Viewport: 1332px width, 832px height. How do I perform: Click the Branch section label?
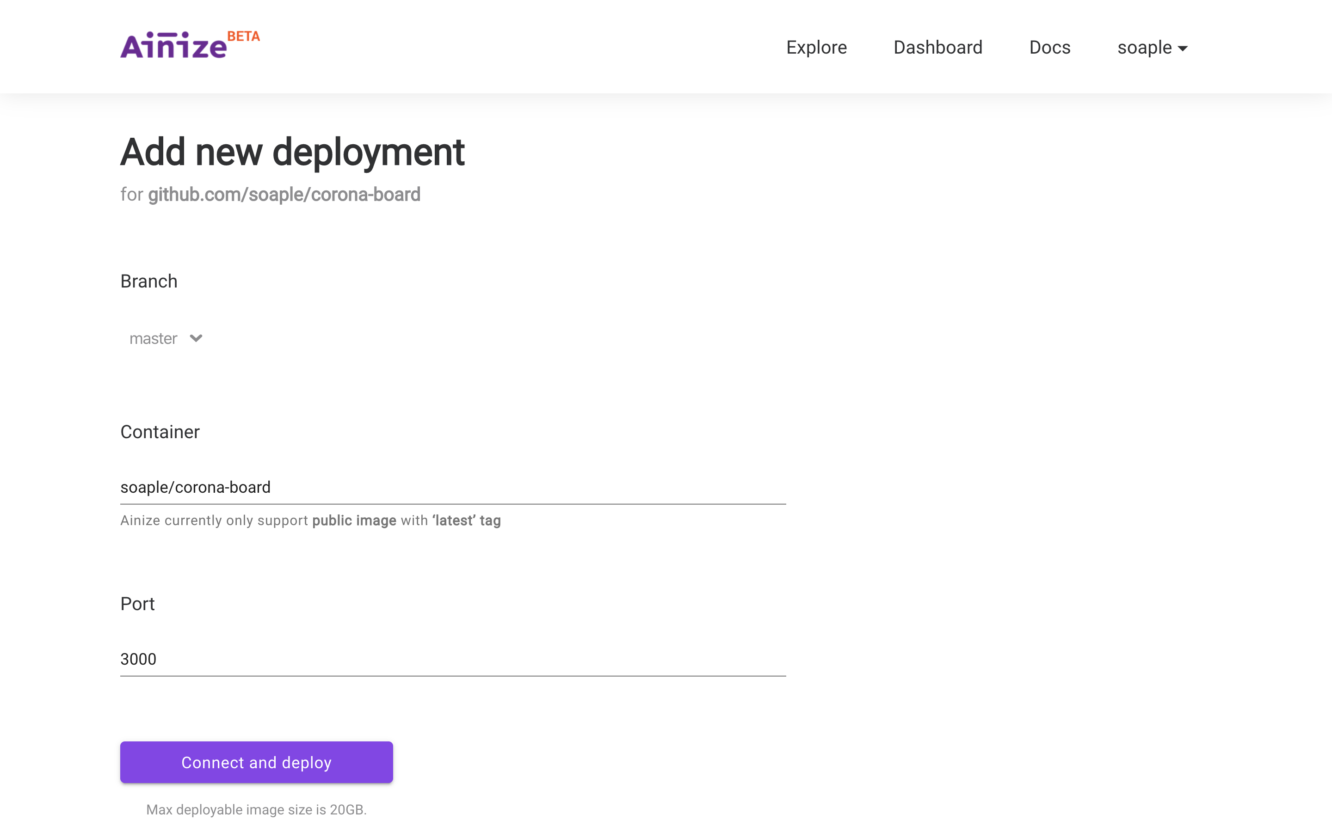(148, 281)
